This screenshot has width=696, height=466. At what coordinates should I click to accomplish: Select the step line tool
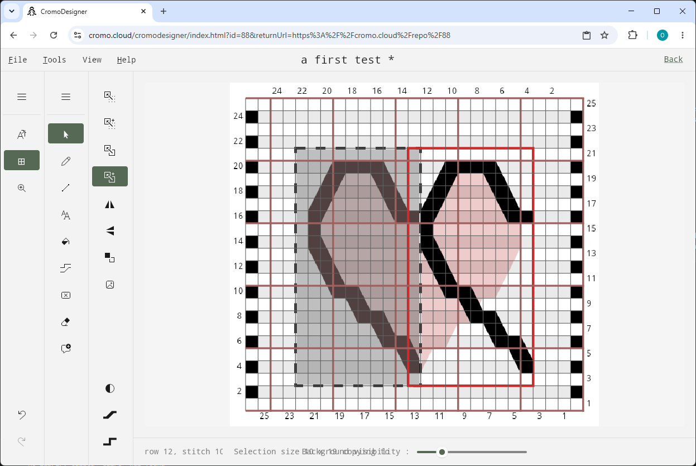pyautogui.click(x=66, y=268)
